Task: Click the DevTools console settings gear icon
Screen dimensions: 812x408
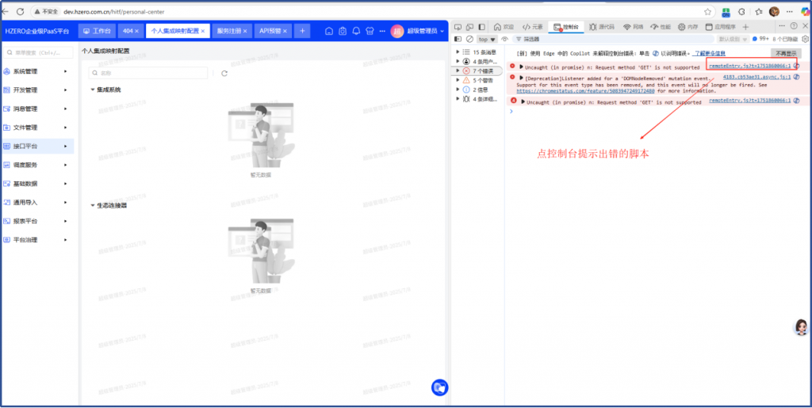Action: coord(804,38)
